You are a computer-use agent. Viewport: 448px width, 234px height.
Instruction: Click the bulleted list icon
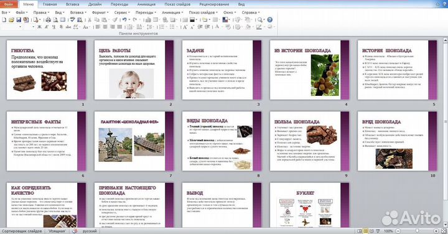(x=172, y=27)
